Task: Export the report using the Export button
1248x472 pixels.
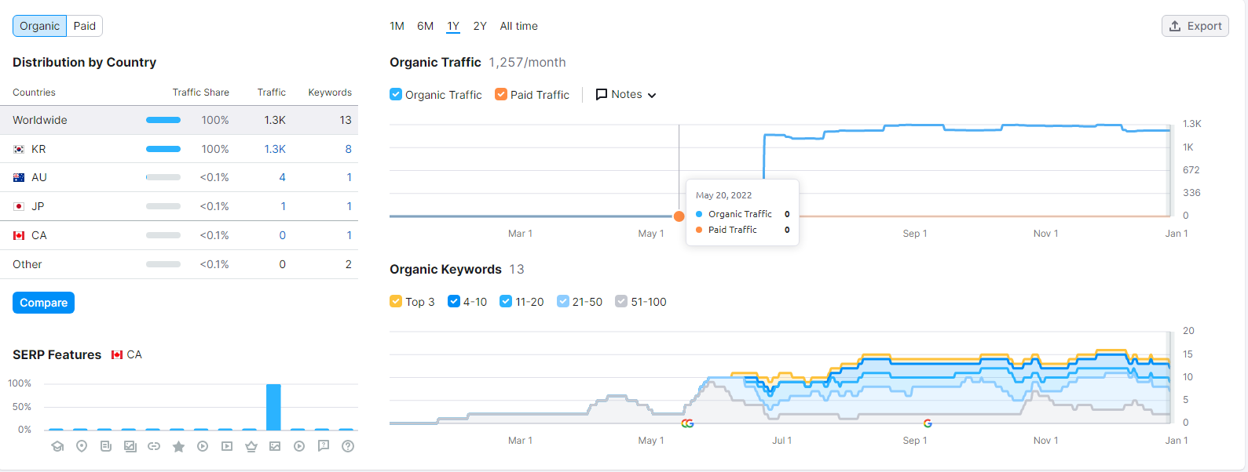Action: (1195, 26)
